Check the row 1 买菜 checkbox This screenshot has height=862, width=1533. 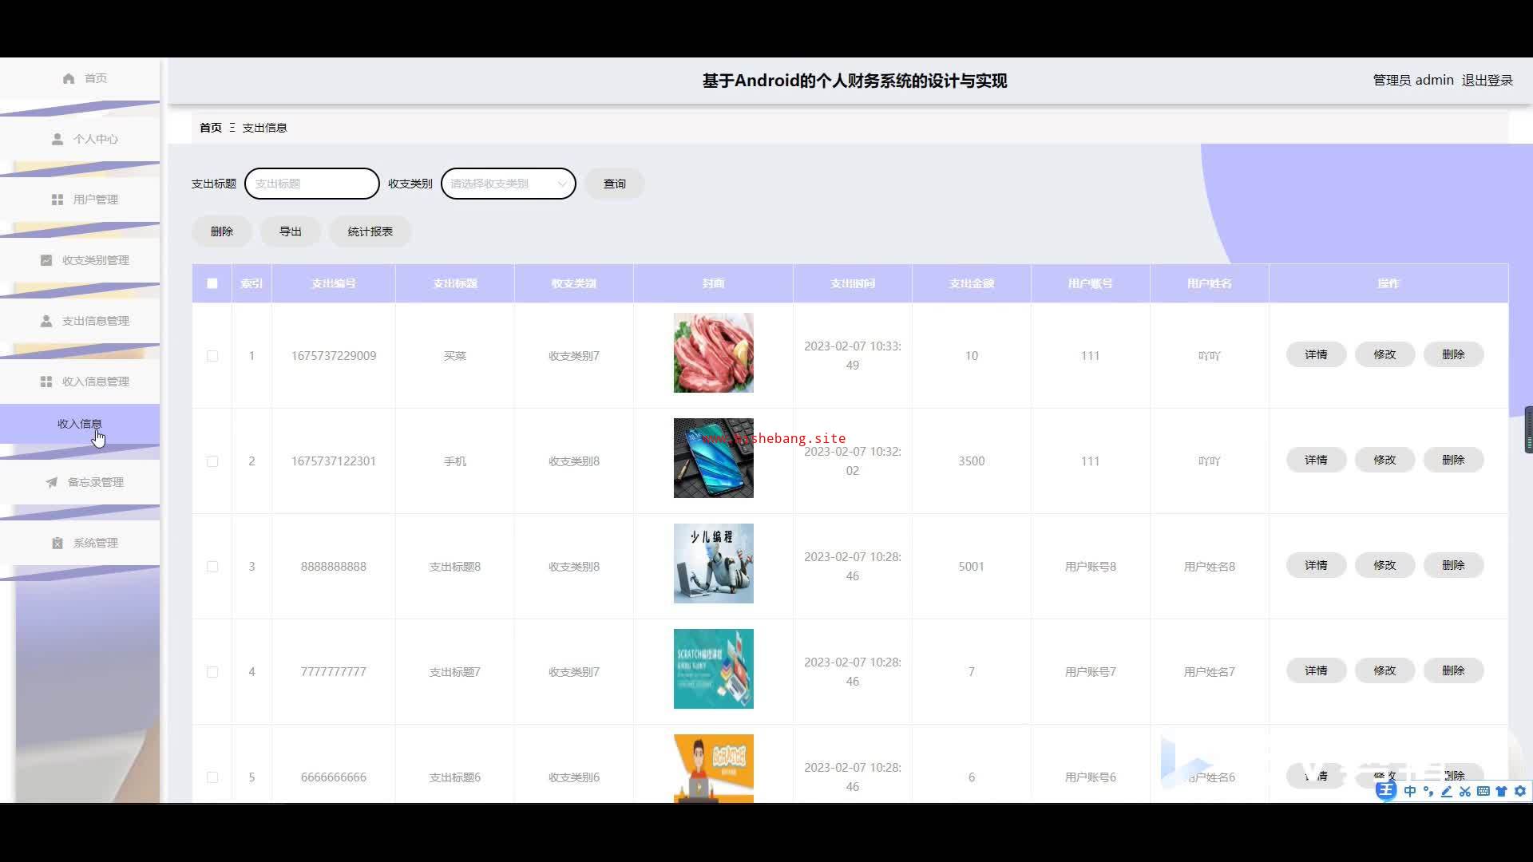click(212, 356)
